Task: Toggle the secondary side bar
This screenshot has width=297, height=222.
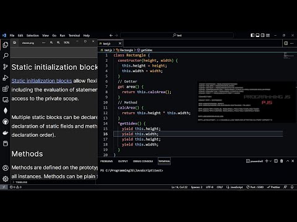Action: (263, 35)
